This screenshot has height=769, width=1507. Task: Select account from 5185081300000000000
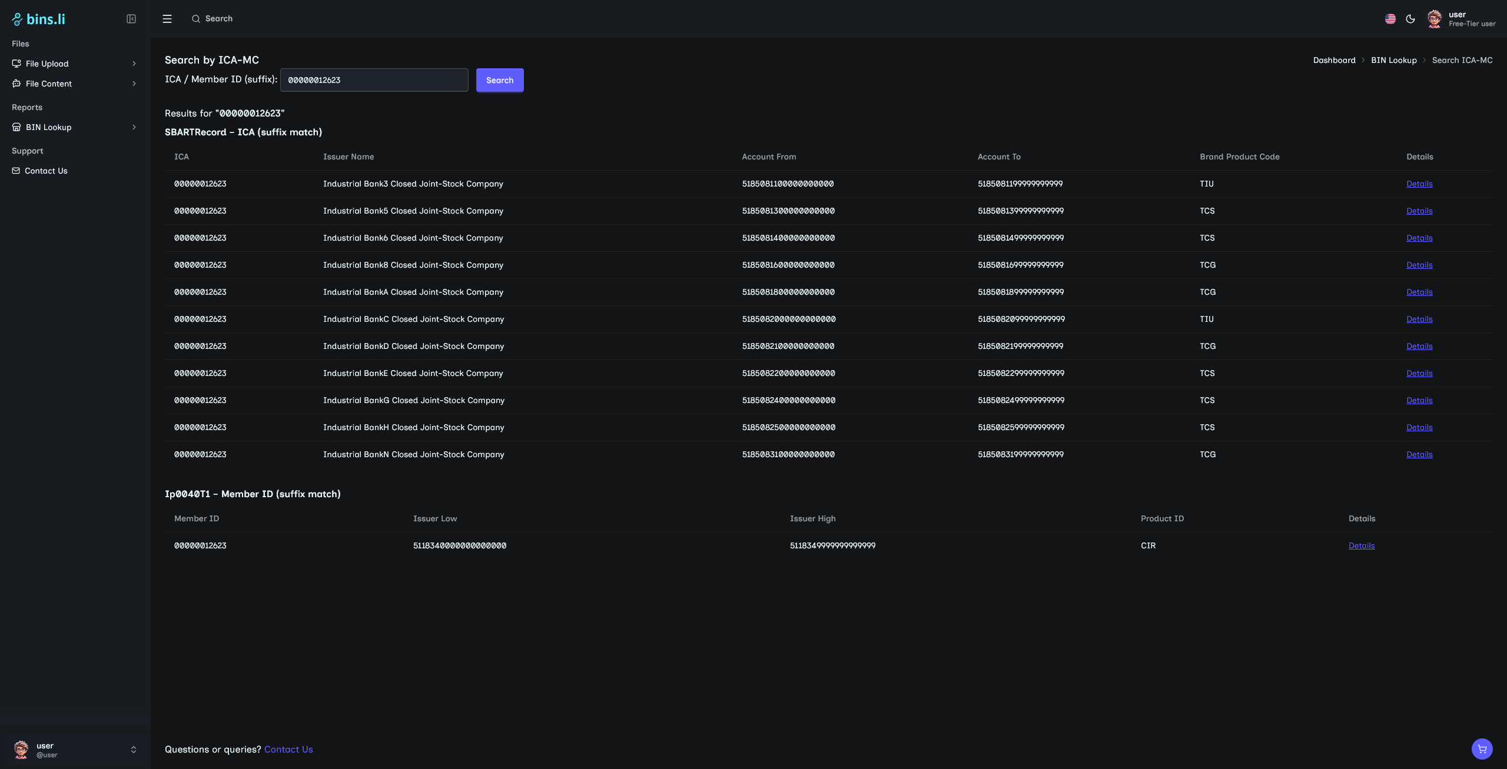coord(788,211)
